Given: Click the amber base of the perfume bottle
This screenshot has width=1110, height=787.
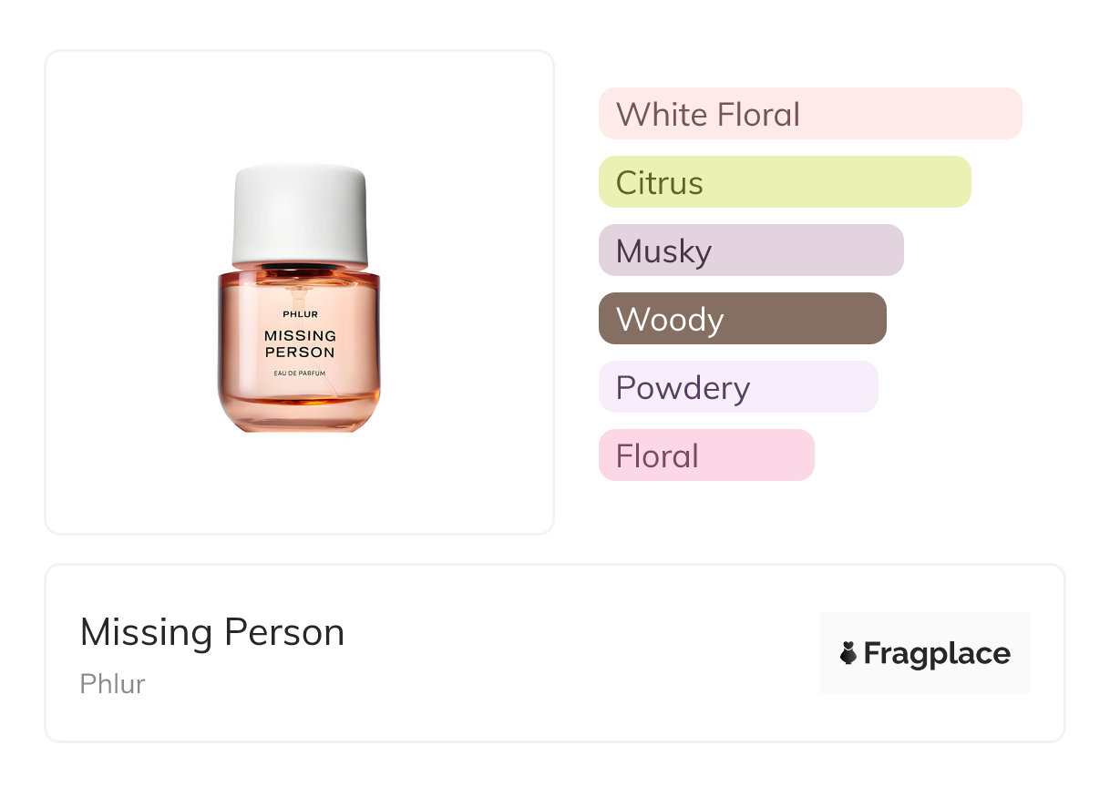Looking at the screenshot, I should [x=299, y=412].
